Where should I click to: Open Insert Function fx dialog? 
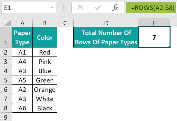115,8
